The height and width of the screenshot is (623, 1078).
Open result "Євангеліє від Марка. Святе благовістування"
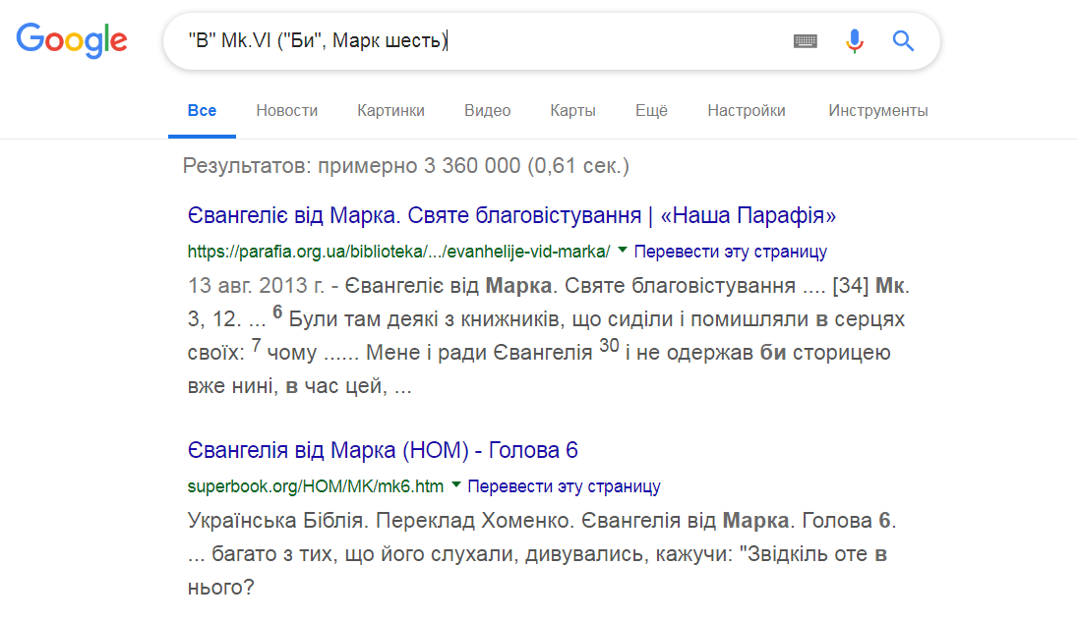(511, 215)
